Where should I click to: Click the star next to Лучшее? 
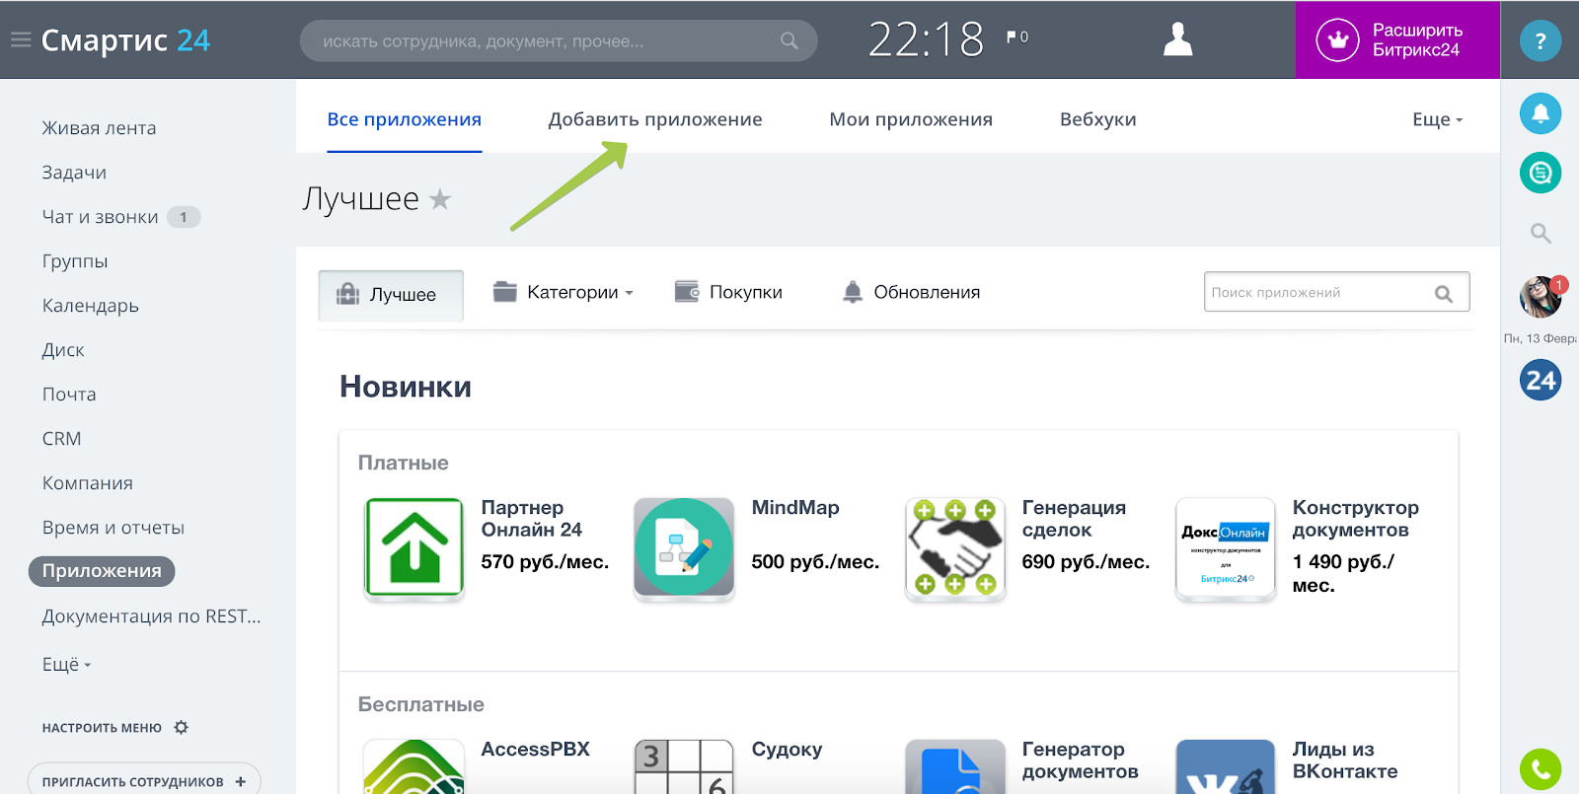click(x=440, y=200)
